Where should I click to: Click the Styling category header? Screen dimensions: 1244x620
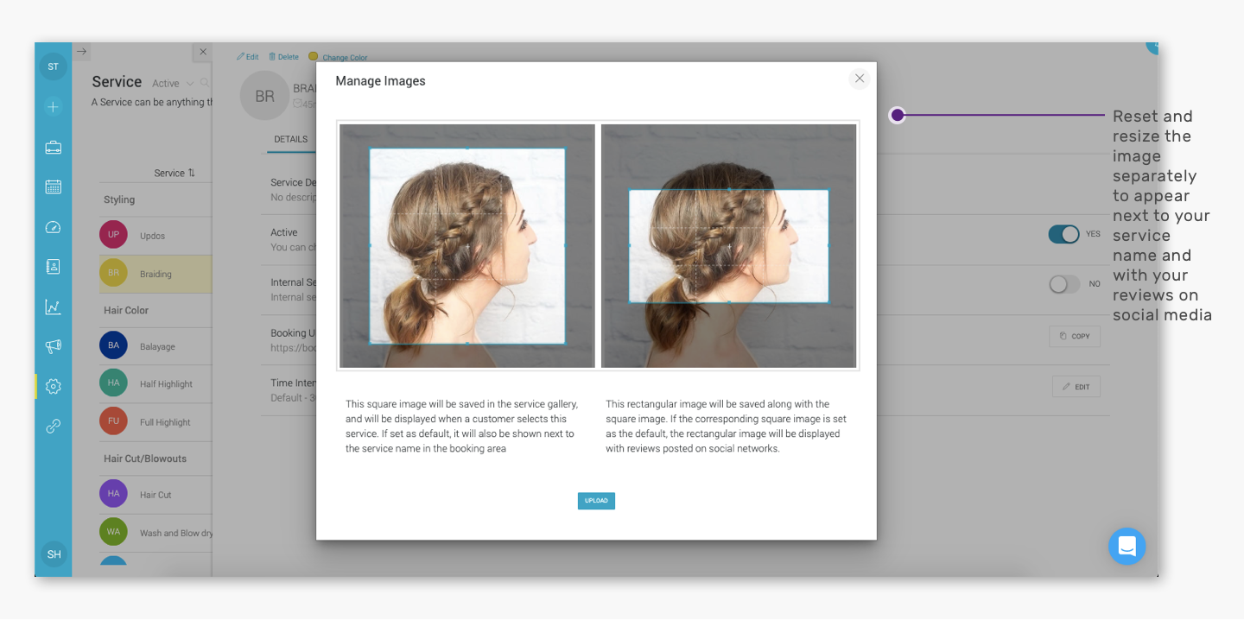[119, 199]
